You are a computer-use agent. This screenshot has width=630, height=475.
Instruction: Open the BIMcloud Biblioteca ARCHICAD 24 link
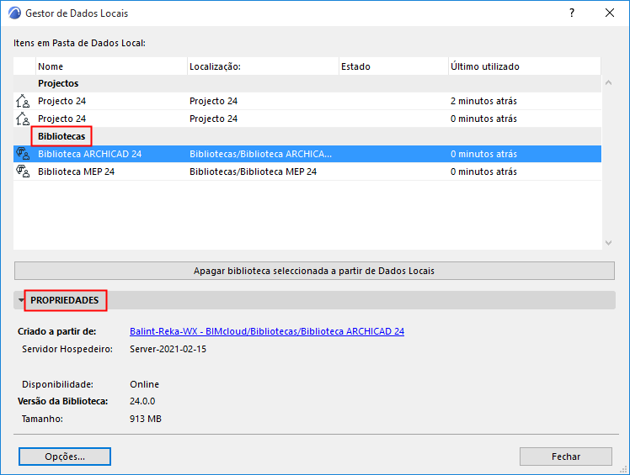(x=267, y=331)
